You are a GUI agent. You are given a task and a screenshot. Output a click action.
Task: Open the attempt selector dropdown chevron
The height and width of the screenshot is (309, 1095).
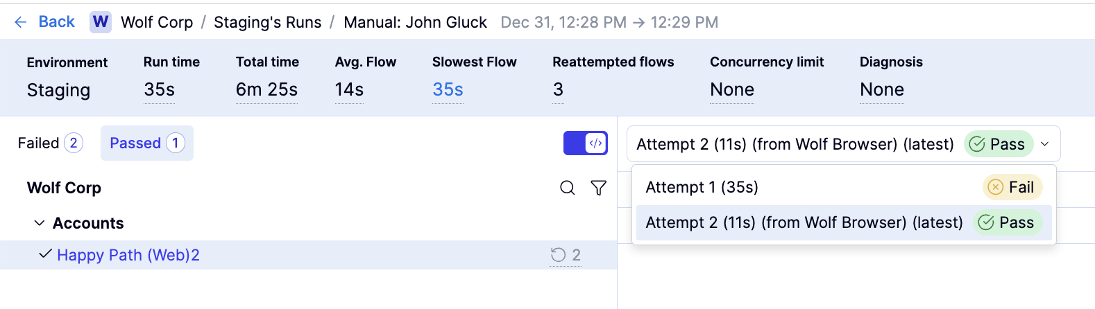[x=1044, y=144]
